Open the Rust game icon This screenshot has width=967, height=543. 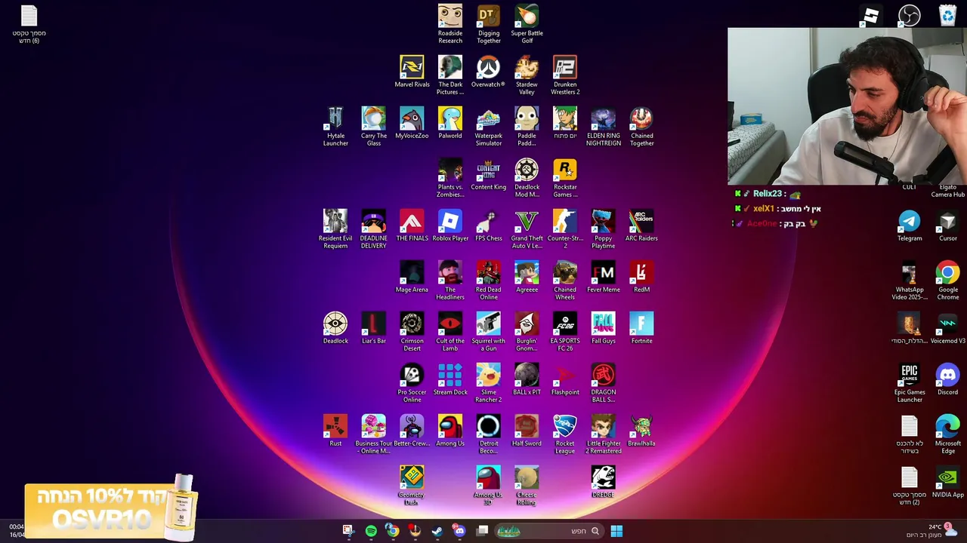(335, 431)
